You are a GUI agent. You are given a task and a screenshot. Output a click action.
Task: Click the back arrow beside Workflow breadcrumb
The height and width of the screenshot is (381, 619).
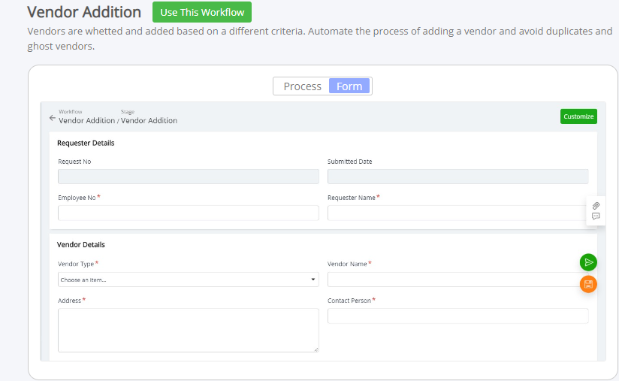point(52,118)
